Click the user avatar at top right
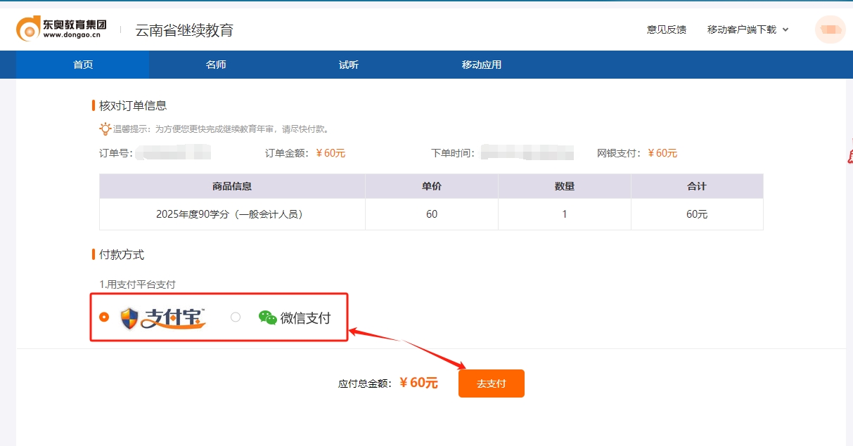The height and width of the screenshot is (446, 853). coord(830,29)
